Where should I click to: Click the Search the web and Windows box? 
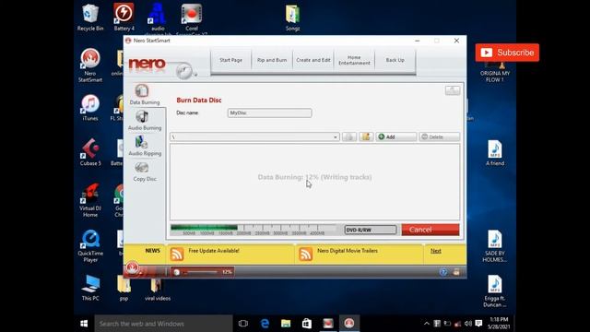click(x=164, y=324)
